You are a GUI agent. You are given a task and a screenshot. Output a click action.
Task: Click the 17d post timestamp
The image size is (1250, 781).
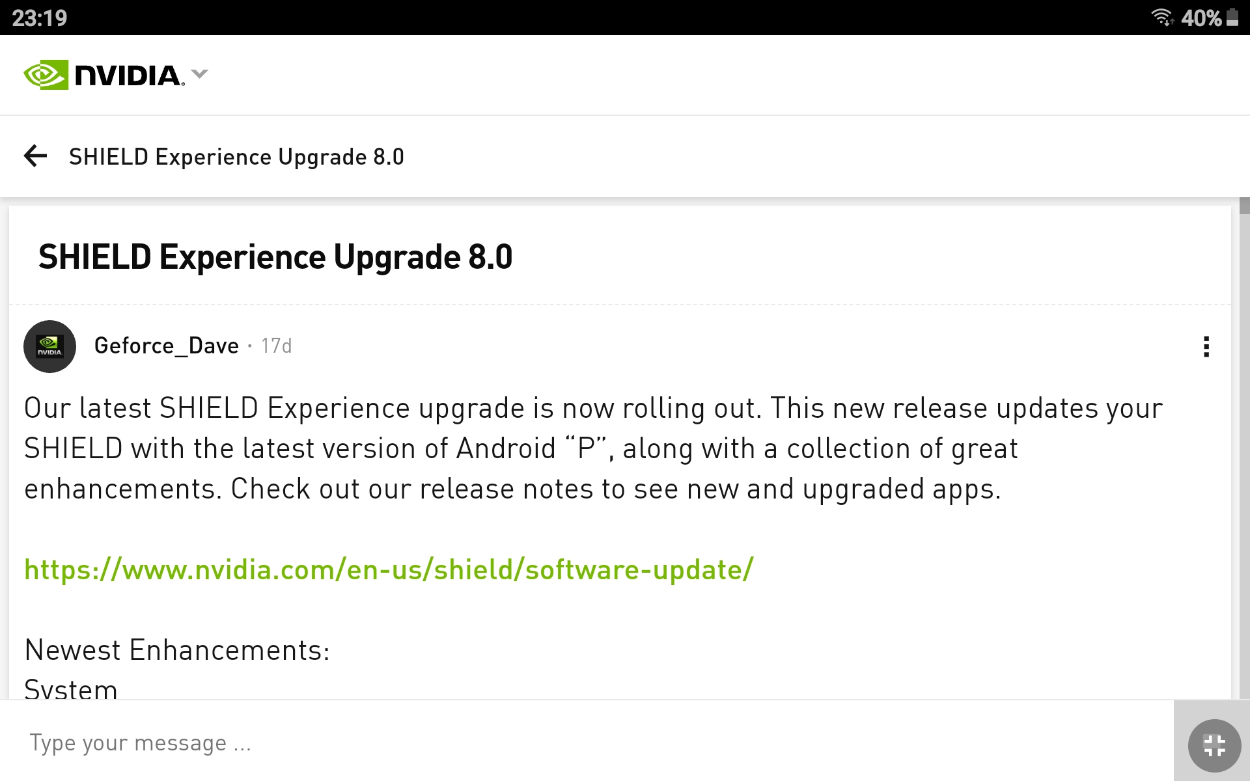[x=276, y=346]
